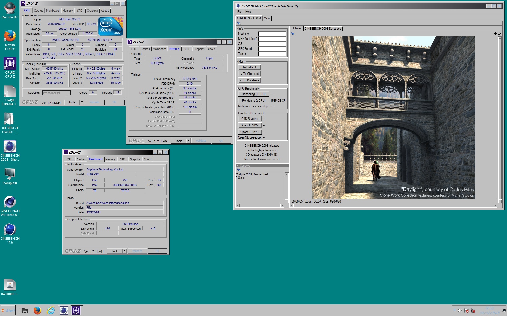Run Rendering (1 CPU) benchmark
Image resolution: width=507 pixels, height=316 pixels.
(x=253, y=94)
